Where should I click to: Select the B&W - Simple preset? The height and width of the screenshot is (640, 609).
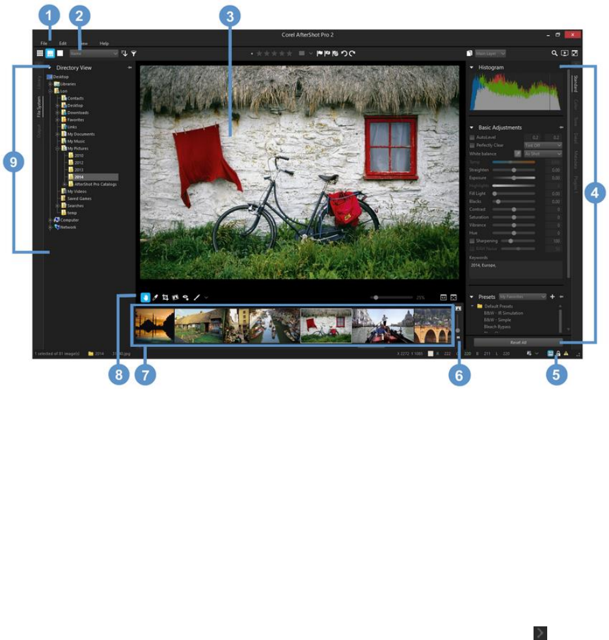pos(498,320)
